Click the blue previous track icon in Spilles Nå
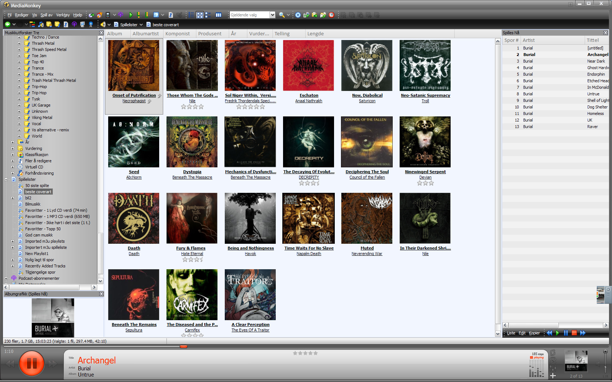This screenshot has width=612, height=382. tap(549, 333)
